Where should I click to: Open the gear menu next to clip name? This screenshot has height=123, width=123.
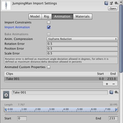pos(116,92)
